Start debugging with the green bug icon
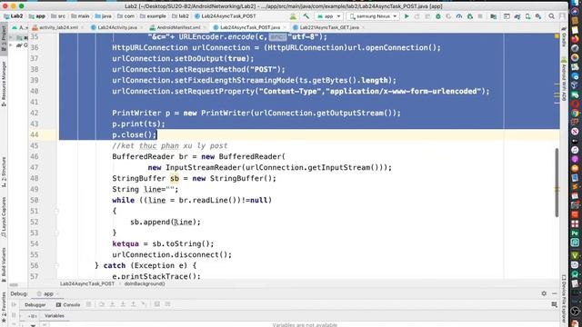The height and width of the screenshot is (327, 582). point(438,16)
